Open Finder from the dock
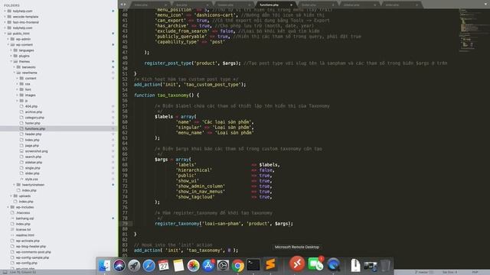Screen dimensions: 490x275 point(104,265)
